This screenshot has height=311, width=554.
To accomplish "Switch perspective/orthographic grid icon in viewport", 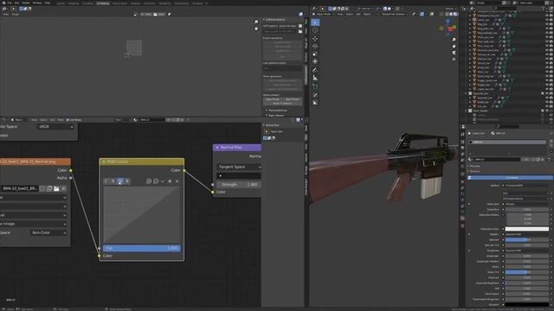I will [x=454, y=60].
